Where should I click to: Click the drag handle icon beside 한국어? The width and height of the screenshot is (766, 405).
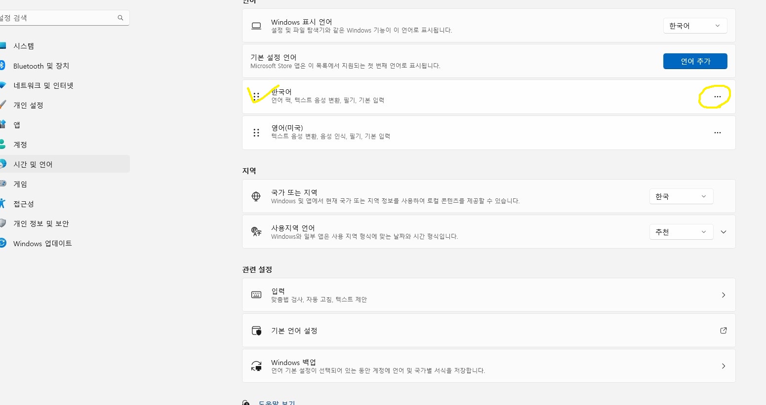click(x=256, y=96)
